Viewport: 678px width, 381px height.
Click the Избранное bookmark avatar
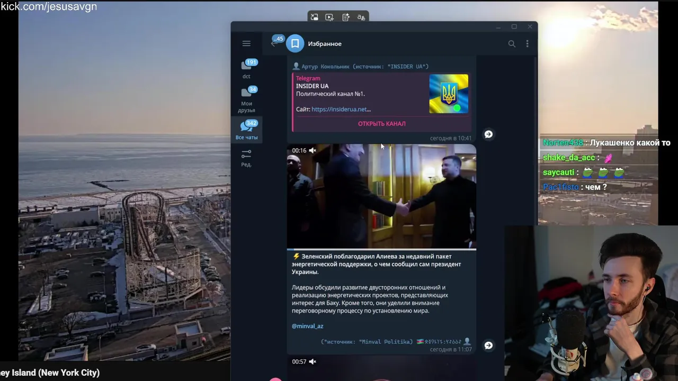pyautogui.click(x=295, y=43)
